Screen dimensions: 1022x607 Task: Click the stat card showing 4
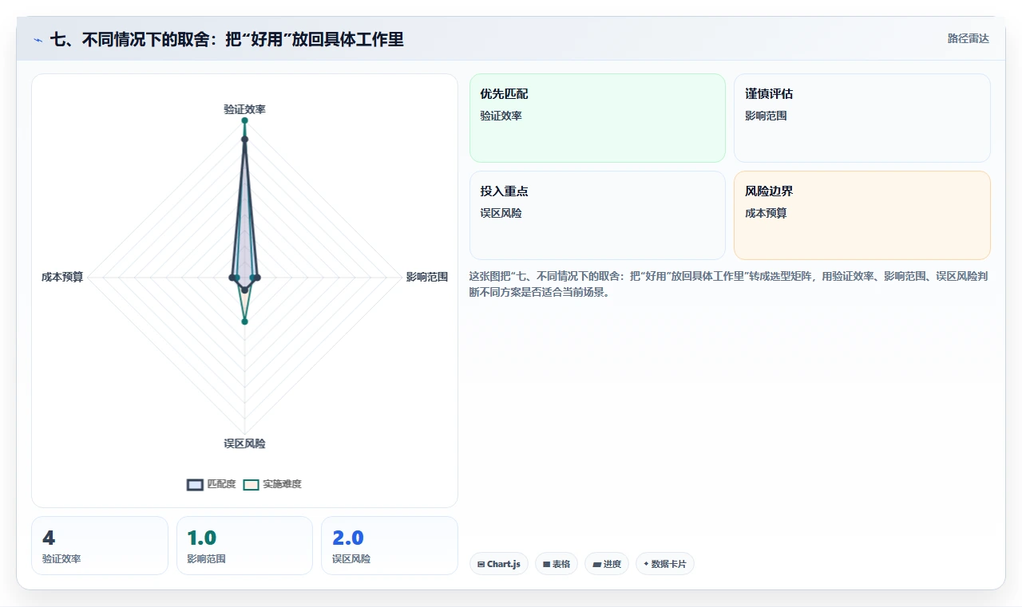pyautogui.click(x=100, y=546)
